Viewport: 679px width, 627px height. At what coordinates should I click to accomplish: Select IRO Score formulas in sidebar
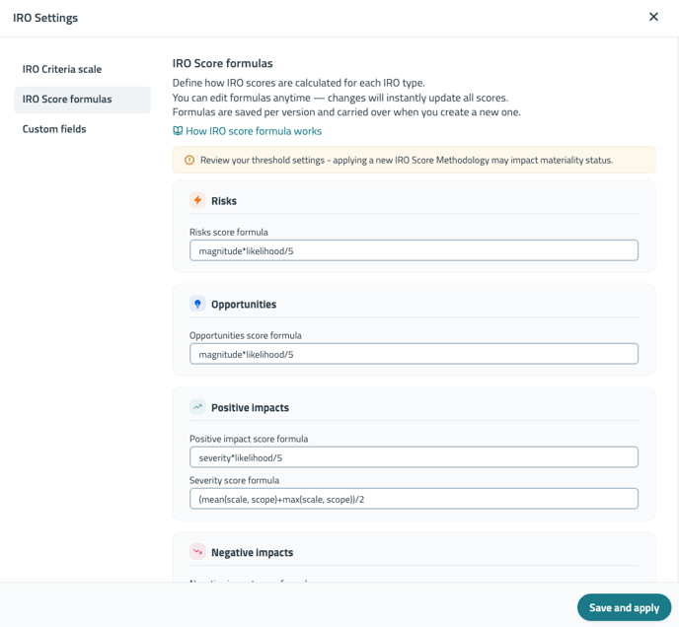67,100
